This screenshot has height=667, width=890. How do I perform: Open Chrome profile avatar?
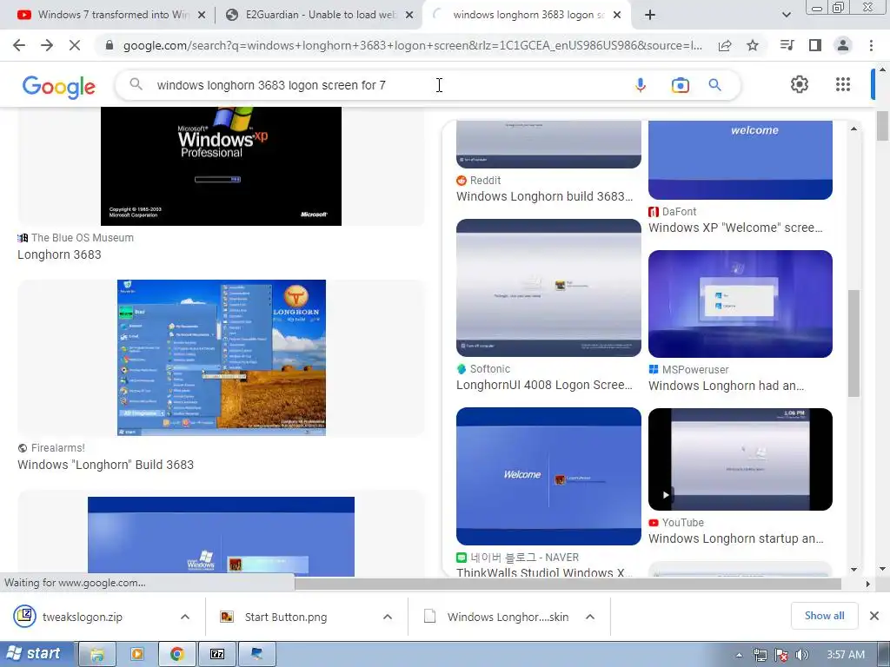pyautogui.click(x=843, y=45)
